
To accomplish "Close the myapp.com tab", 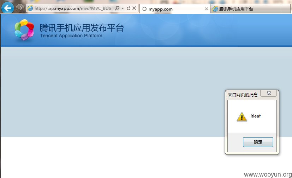I will point(206,9).
